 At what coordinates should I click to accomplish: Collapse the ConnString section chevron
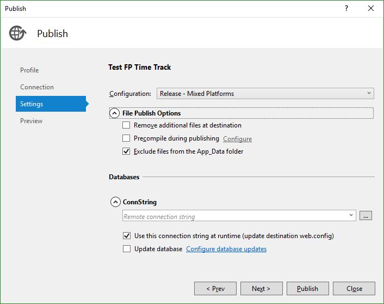click(115, 202)
